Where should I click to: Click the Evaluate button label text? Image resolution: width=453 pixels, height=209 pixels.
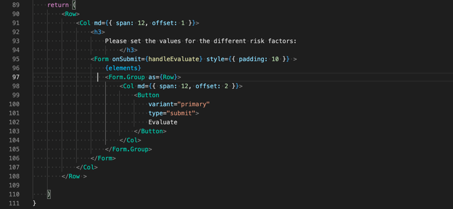click(162, 122)
